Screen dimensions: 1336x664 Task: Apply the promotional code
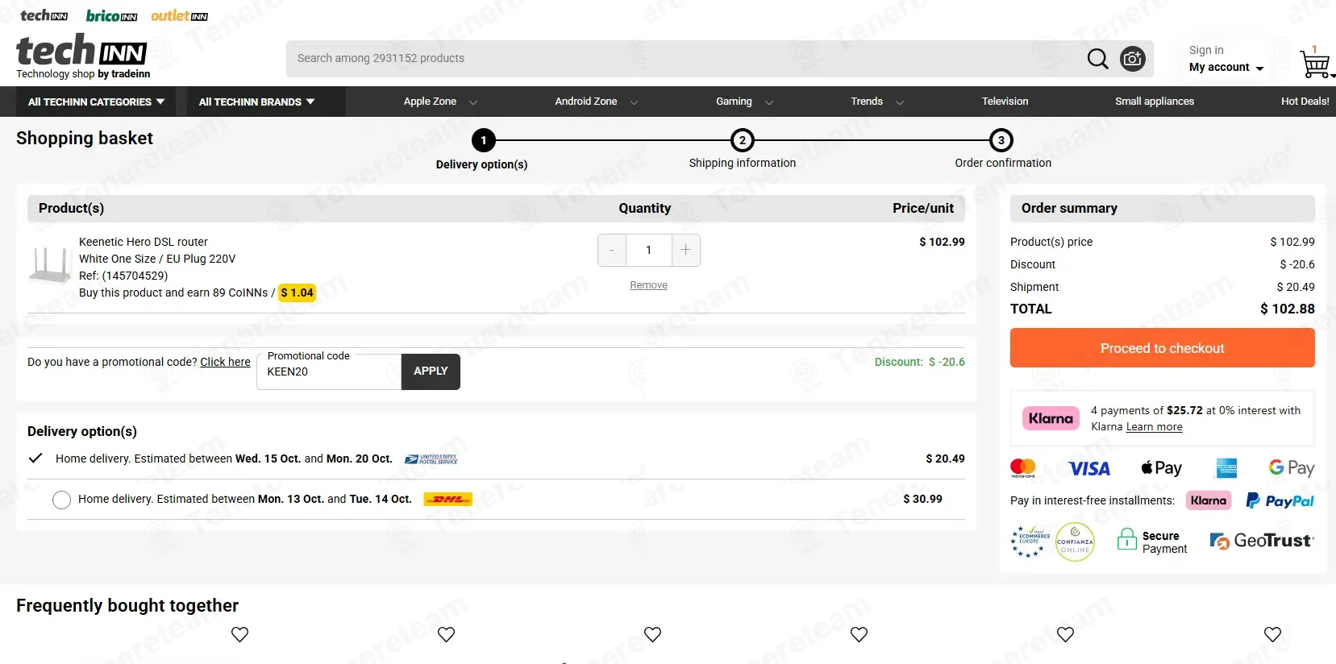[x=431, y=371]
